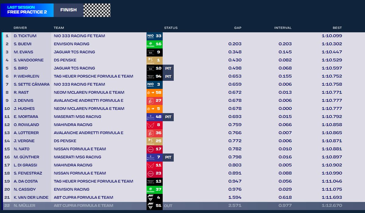Select driver D. TICKTUM
This screenshot has height=213, width=365.
tap(25, 36)
